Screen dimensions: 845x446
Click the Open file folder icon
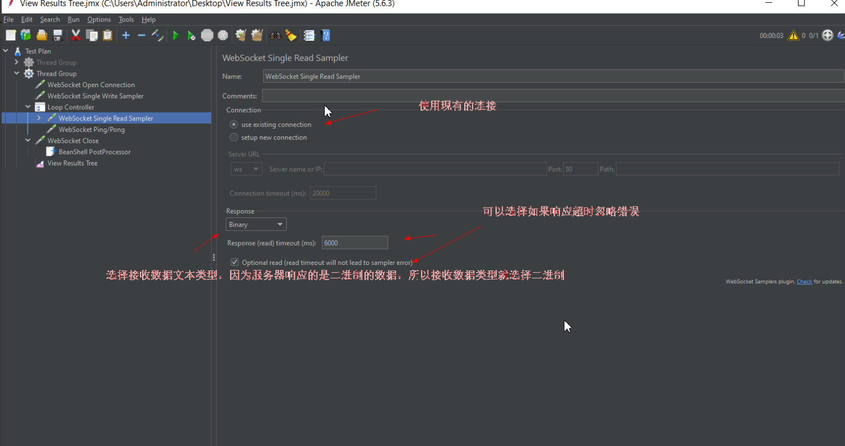tap(41, 35)
